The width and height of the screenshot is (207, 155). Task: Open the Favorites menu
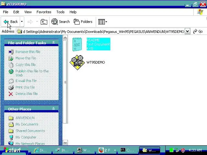[44, 12]
